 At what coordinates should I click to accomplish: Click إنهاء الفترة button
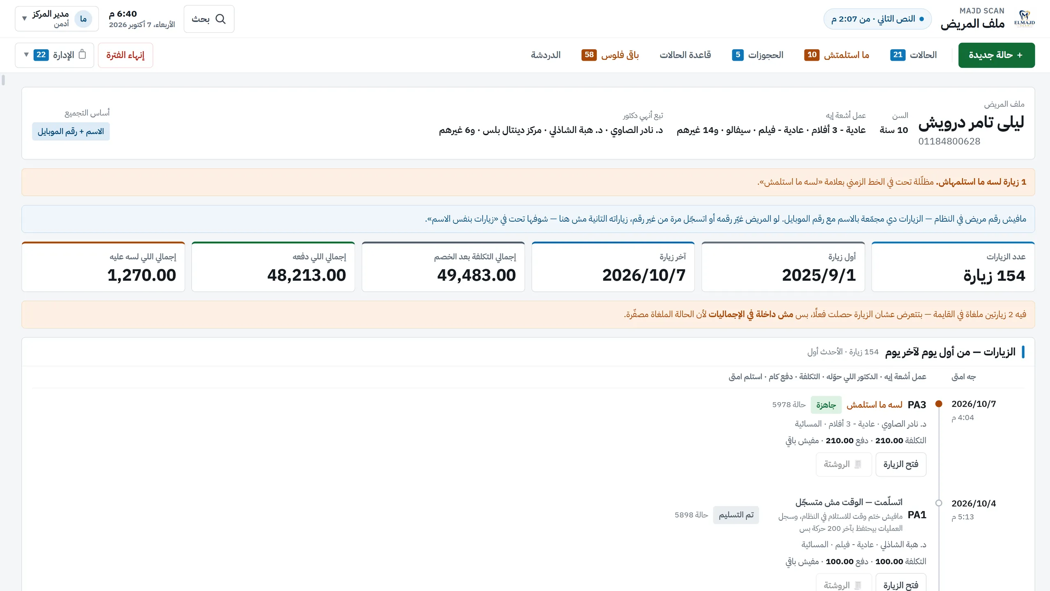click(x=126, y=55)
